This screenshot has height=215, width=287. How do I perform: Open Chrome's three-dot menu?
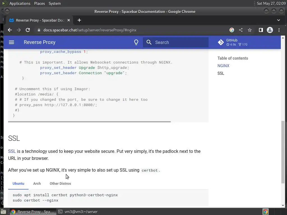pos(279,30)
